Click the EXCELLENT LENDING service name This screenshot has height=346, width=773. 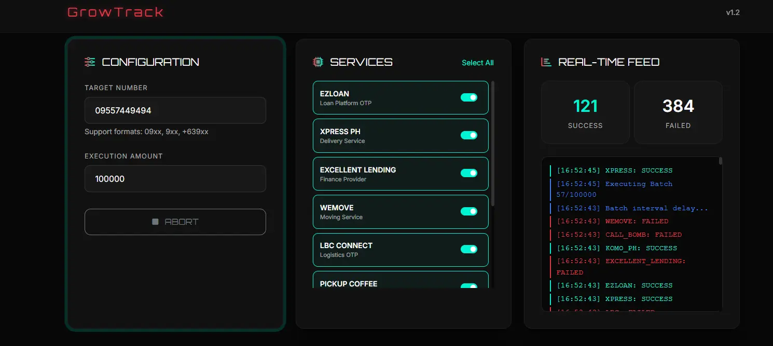click(358, 170)
